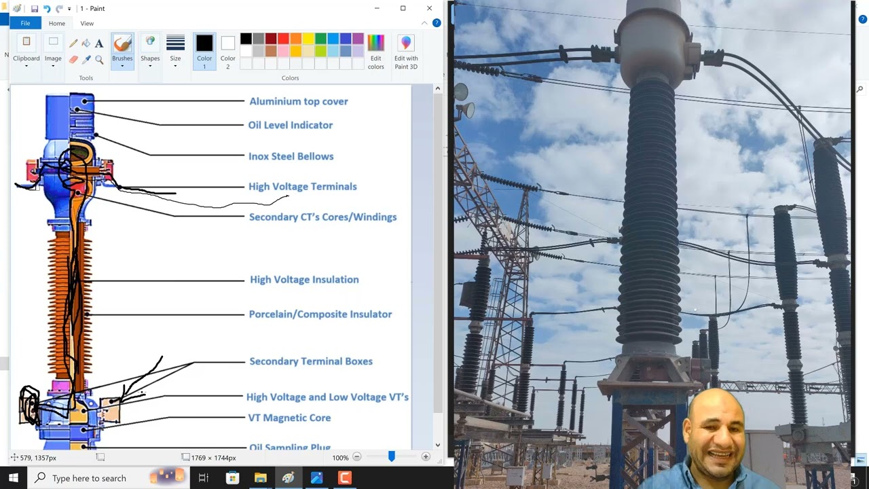Screen dimensions: 869x489
Task: Pick black color swatch
Action: 246,39
